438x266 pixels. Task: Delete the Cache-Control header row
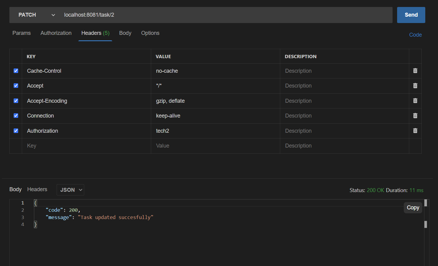(415, 71)
